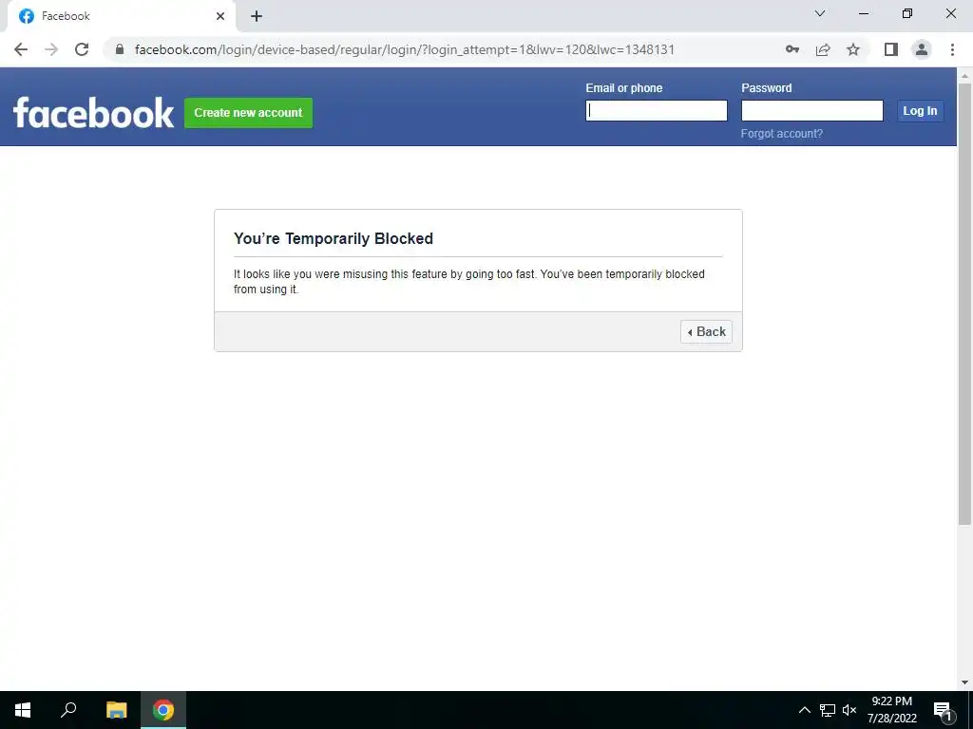The height and width of the screenshot is (729, 973).
Task: Open the Windows Start menu
Action: (x=23, y=710)
